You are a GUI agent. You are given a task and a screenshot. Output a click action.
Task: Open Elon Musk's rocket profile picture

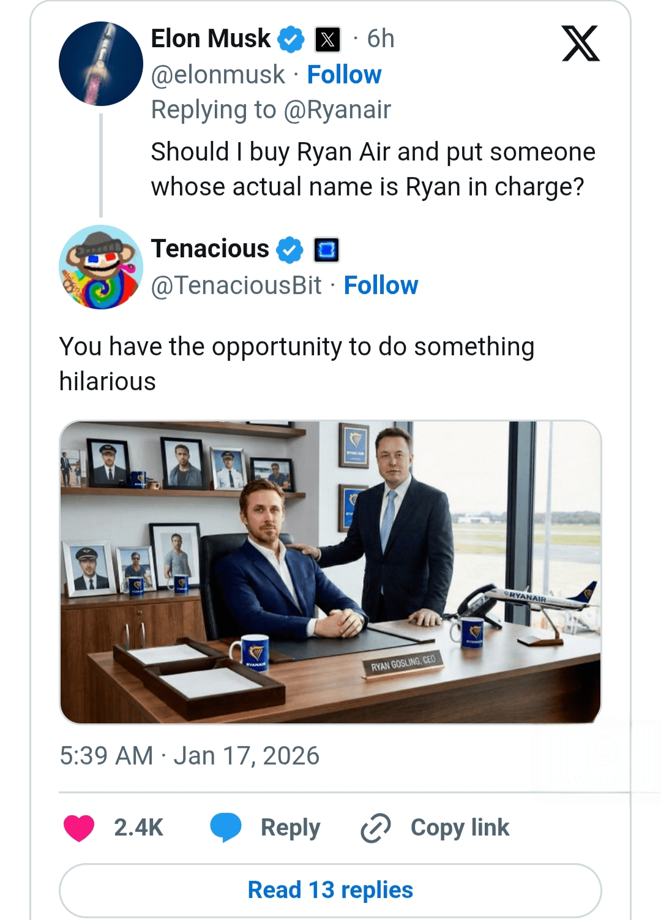(101, 64)
